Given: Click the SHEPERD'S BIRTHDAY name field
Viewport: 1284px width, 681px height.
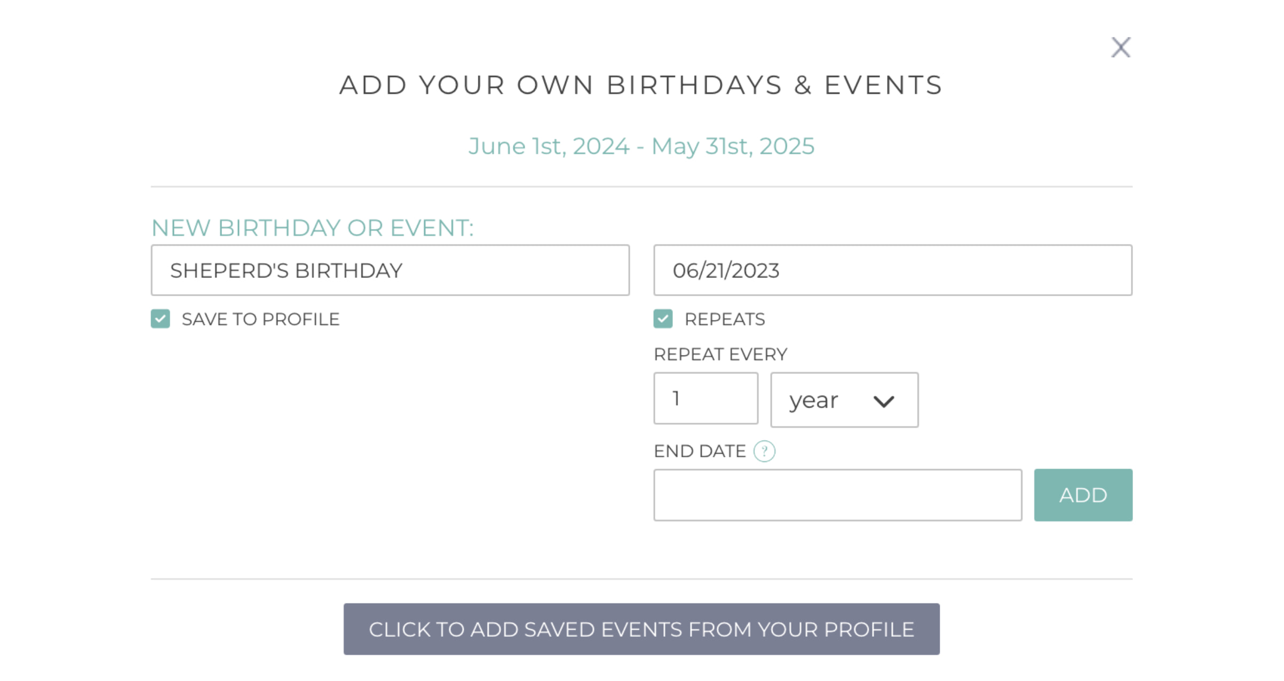Looking at the screenshot, I should tap(390, 270).
